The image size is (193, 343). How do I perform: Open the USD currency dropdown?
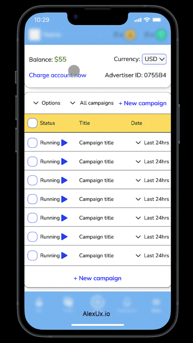(154, 59)
